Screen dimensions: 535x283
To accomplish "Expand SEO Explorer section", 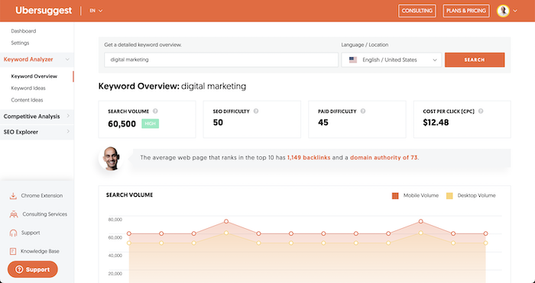I will point(37,132).
